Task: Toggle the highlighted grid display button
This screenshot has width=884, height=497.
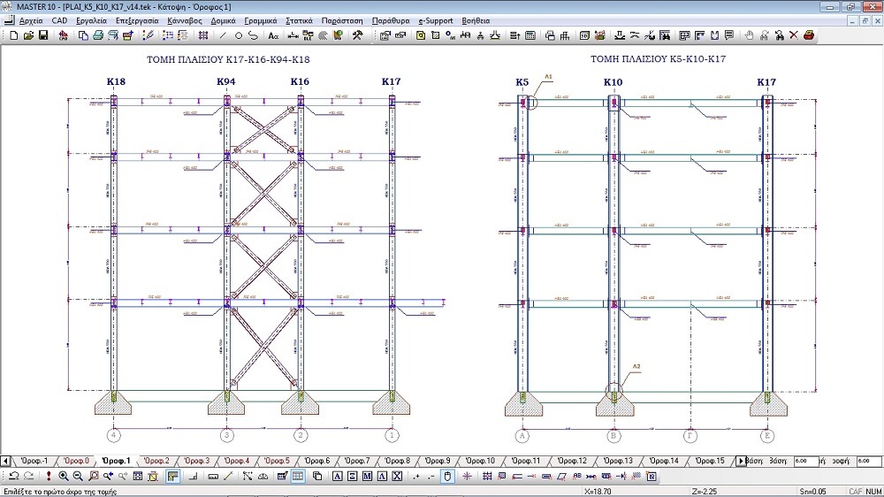Action: [298, 476]
